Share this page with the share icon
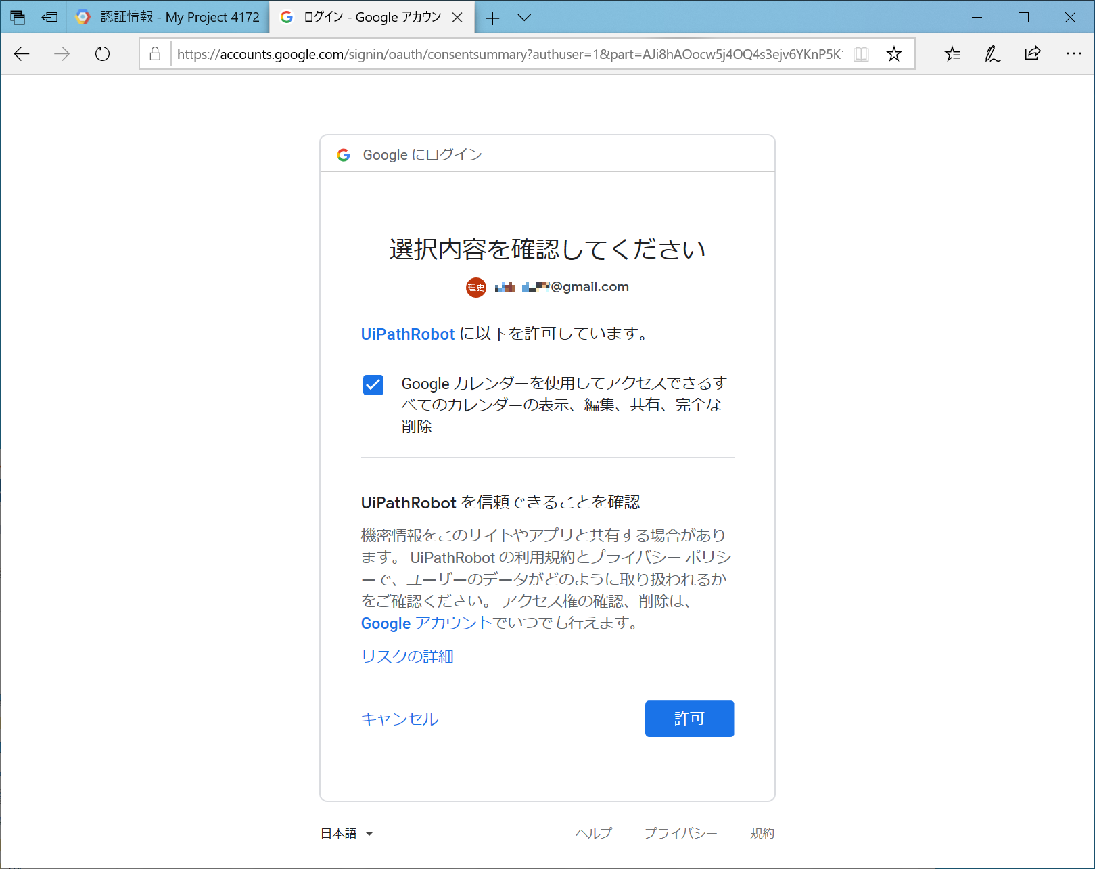The width and height of the screenshot is (1095, 869). point(1033,53)
